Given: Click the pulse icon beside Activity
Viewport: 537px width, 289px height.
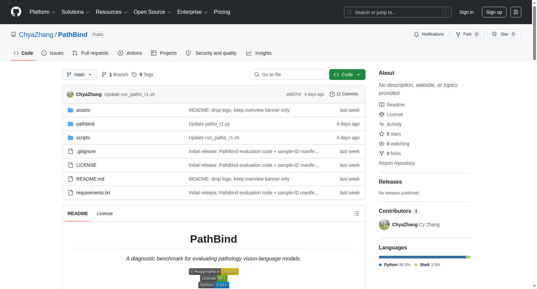Looking at the screenshot, I should (x=382, y=124).
